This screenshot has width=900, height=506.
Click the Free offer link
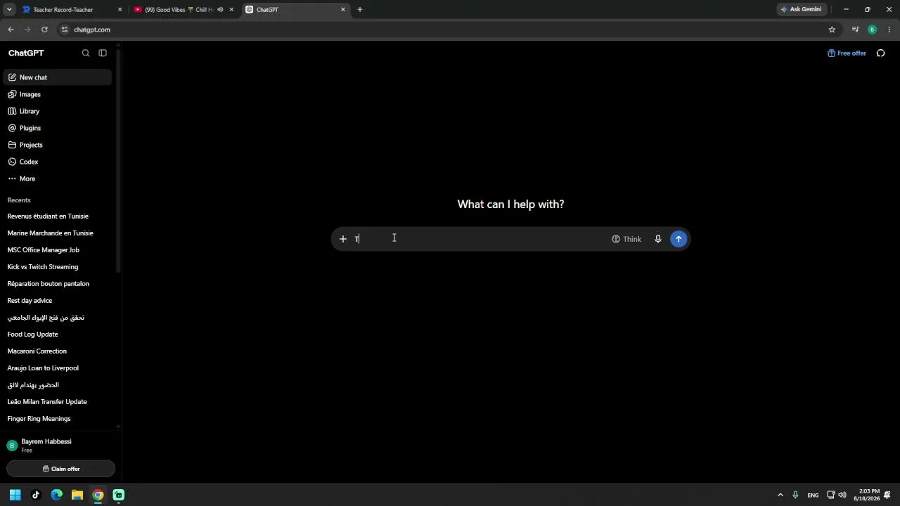tap(847, 53)
